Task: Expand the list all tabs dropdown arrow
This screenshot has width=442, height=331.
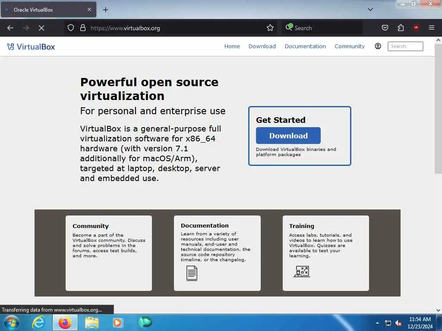Action: coord(370,9)
